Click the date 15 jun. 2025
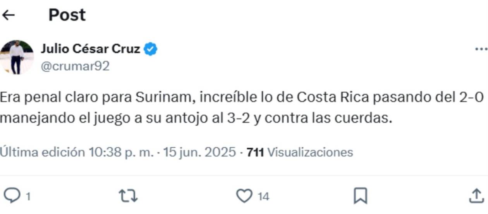Image resolution: width=488 pixels, height=214 pixels. tap(199, 152)
